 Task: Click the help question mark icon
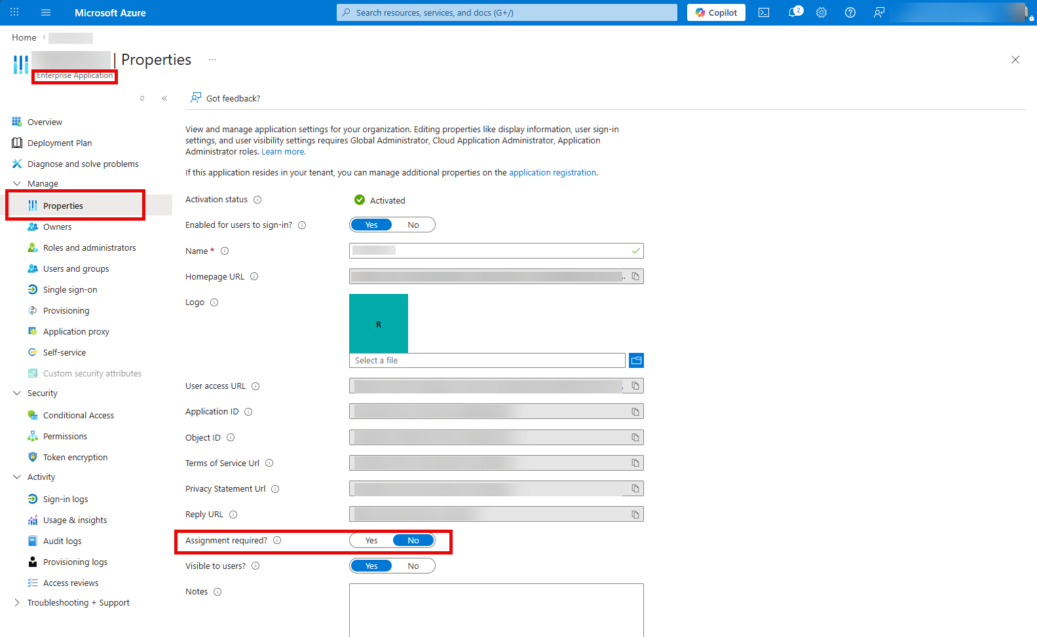[850, 12]
